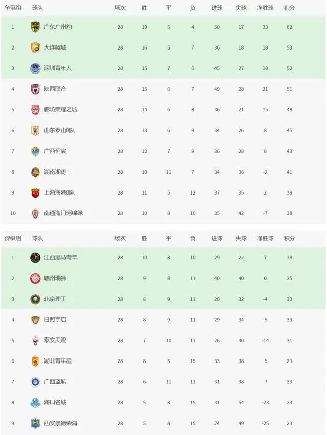
Task: Click the 西安崇德荣海 team badge
Action: tap(35, 423)
